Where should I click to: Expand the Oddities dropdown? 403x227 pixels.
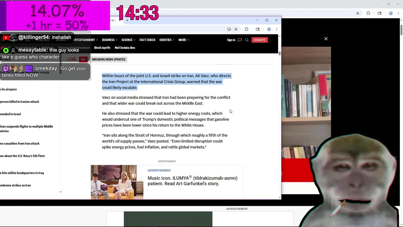(x=167, y=40)
